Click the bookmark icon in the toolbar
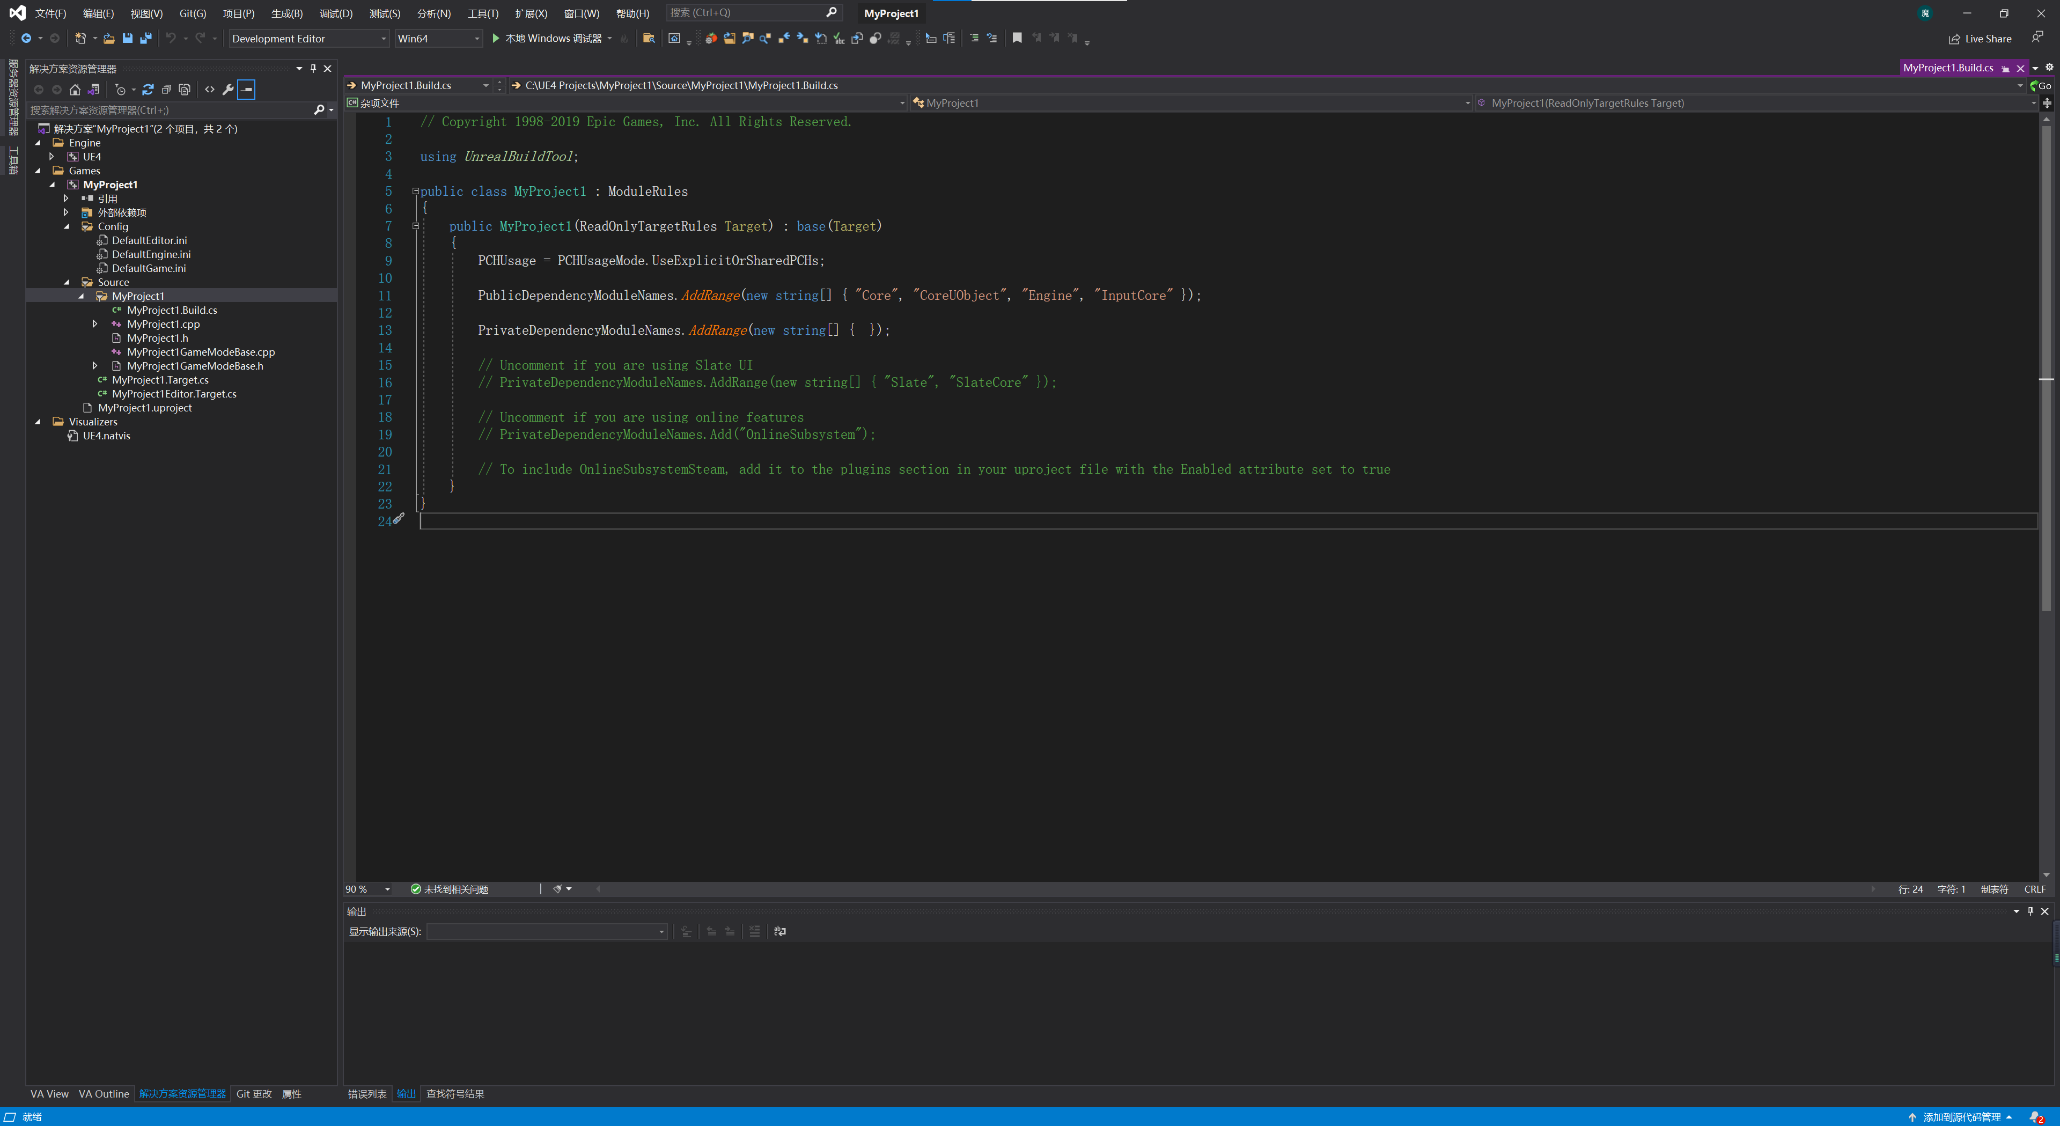This screenshot has height=1126, width=2060. click(x=1017, y=39)
